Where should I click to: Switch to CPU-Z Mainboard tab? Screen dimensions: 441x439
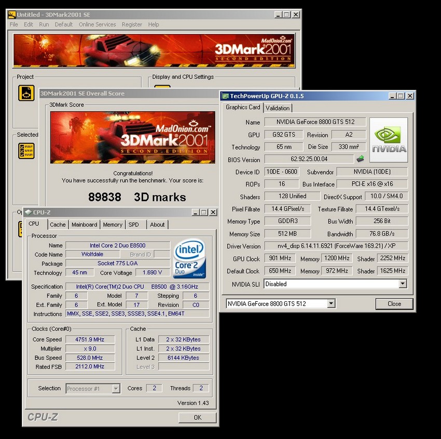(85, 225)
